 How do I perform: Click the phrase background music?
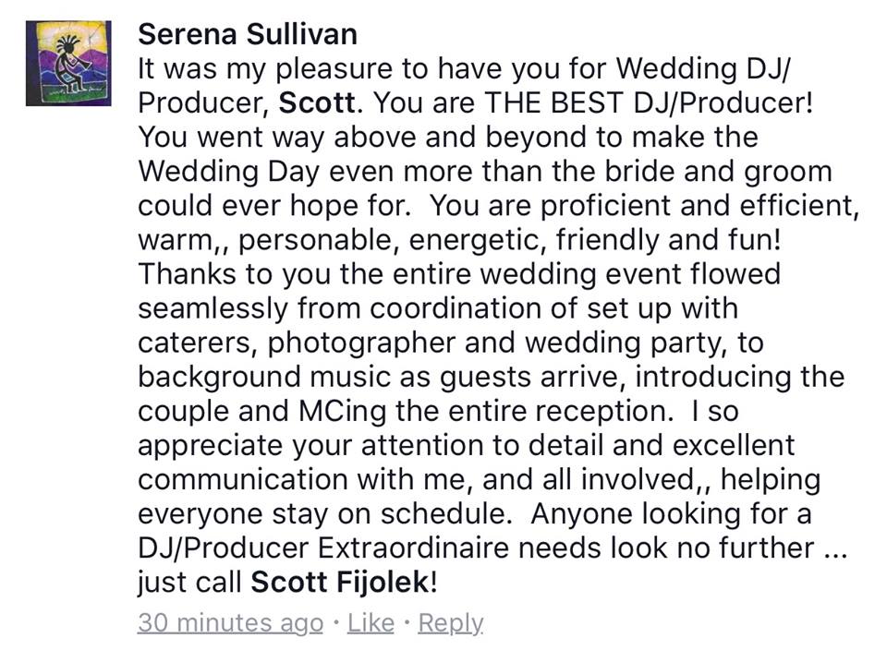(265, 378)
